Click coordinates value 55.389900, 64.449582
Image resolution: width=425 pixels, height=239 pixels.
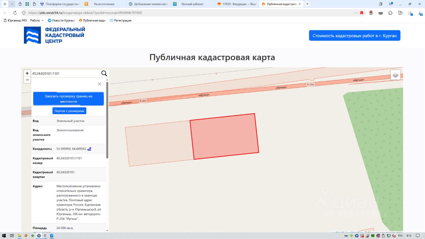click(71, 149)
